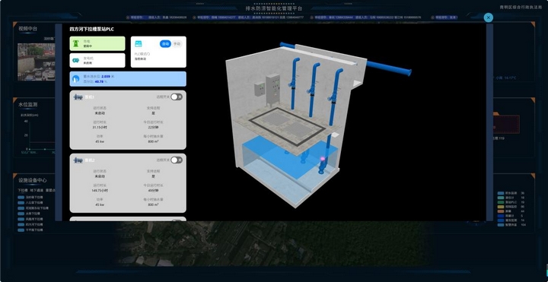Click the glowing pink pump marker in model

(323, 159)
